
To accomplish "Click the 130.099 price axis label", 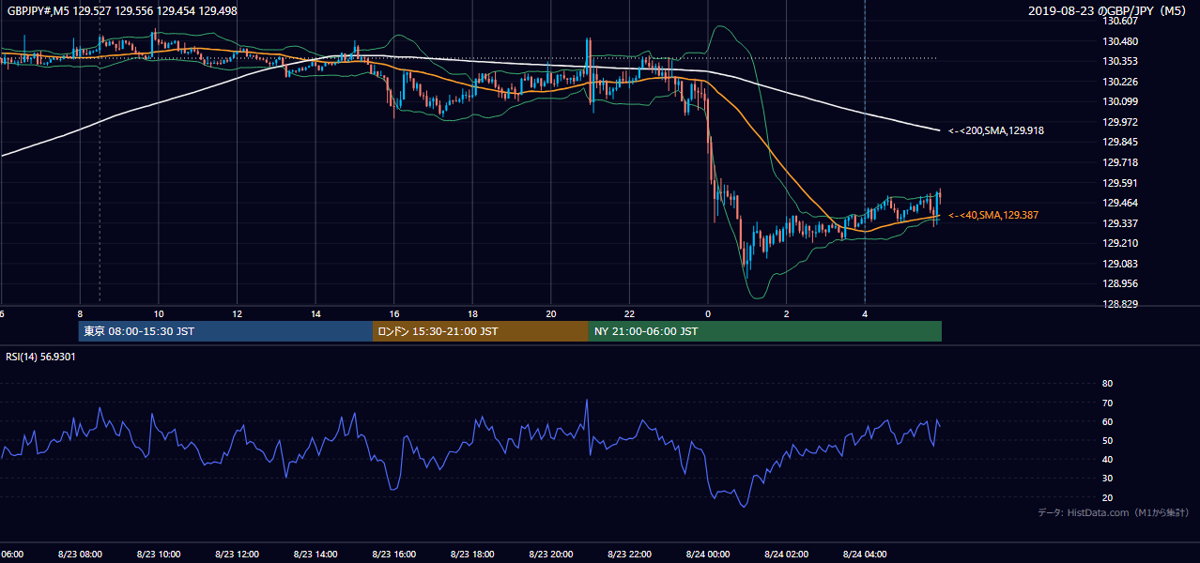I will [1120, 101].
